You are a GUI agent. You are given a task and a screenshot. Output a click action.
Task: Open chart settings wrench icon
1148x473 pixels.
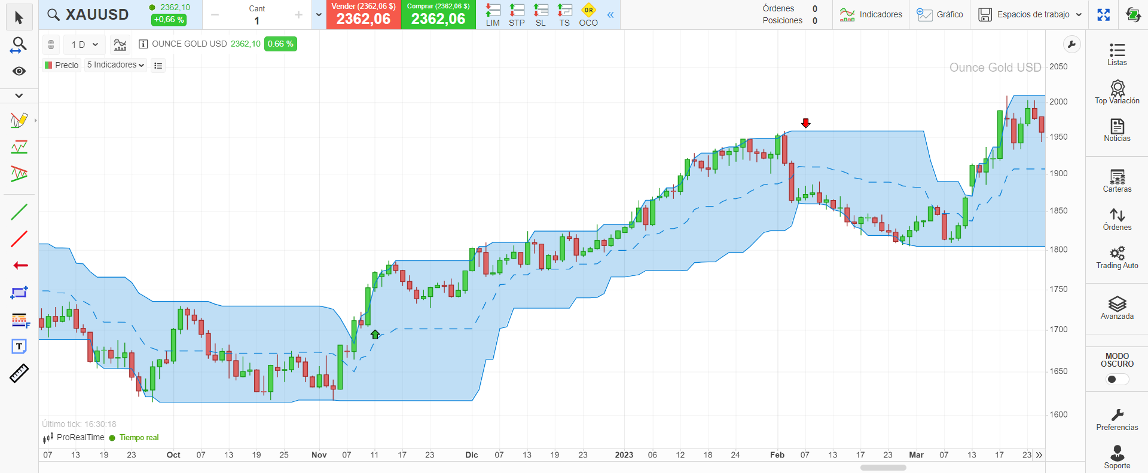pos(1071,44)
